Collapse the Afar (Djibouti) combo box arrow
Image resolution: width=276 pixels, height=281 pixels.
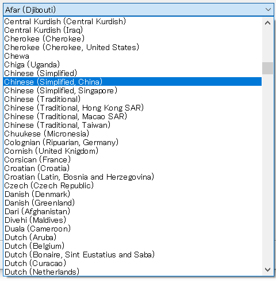pyautogui.click(x=268, y=10)
